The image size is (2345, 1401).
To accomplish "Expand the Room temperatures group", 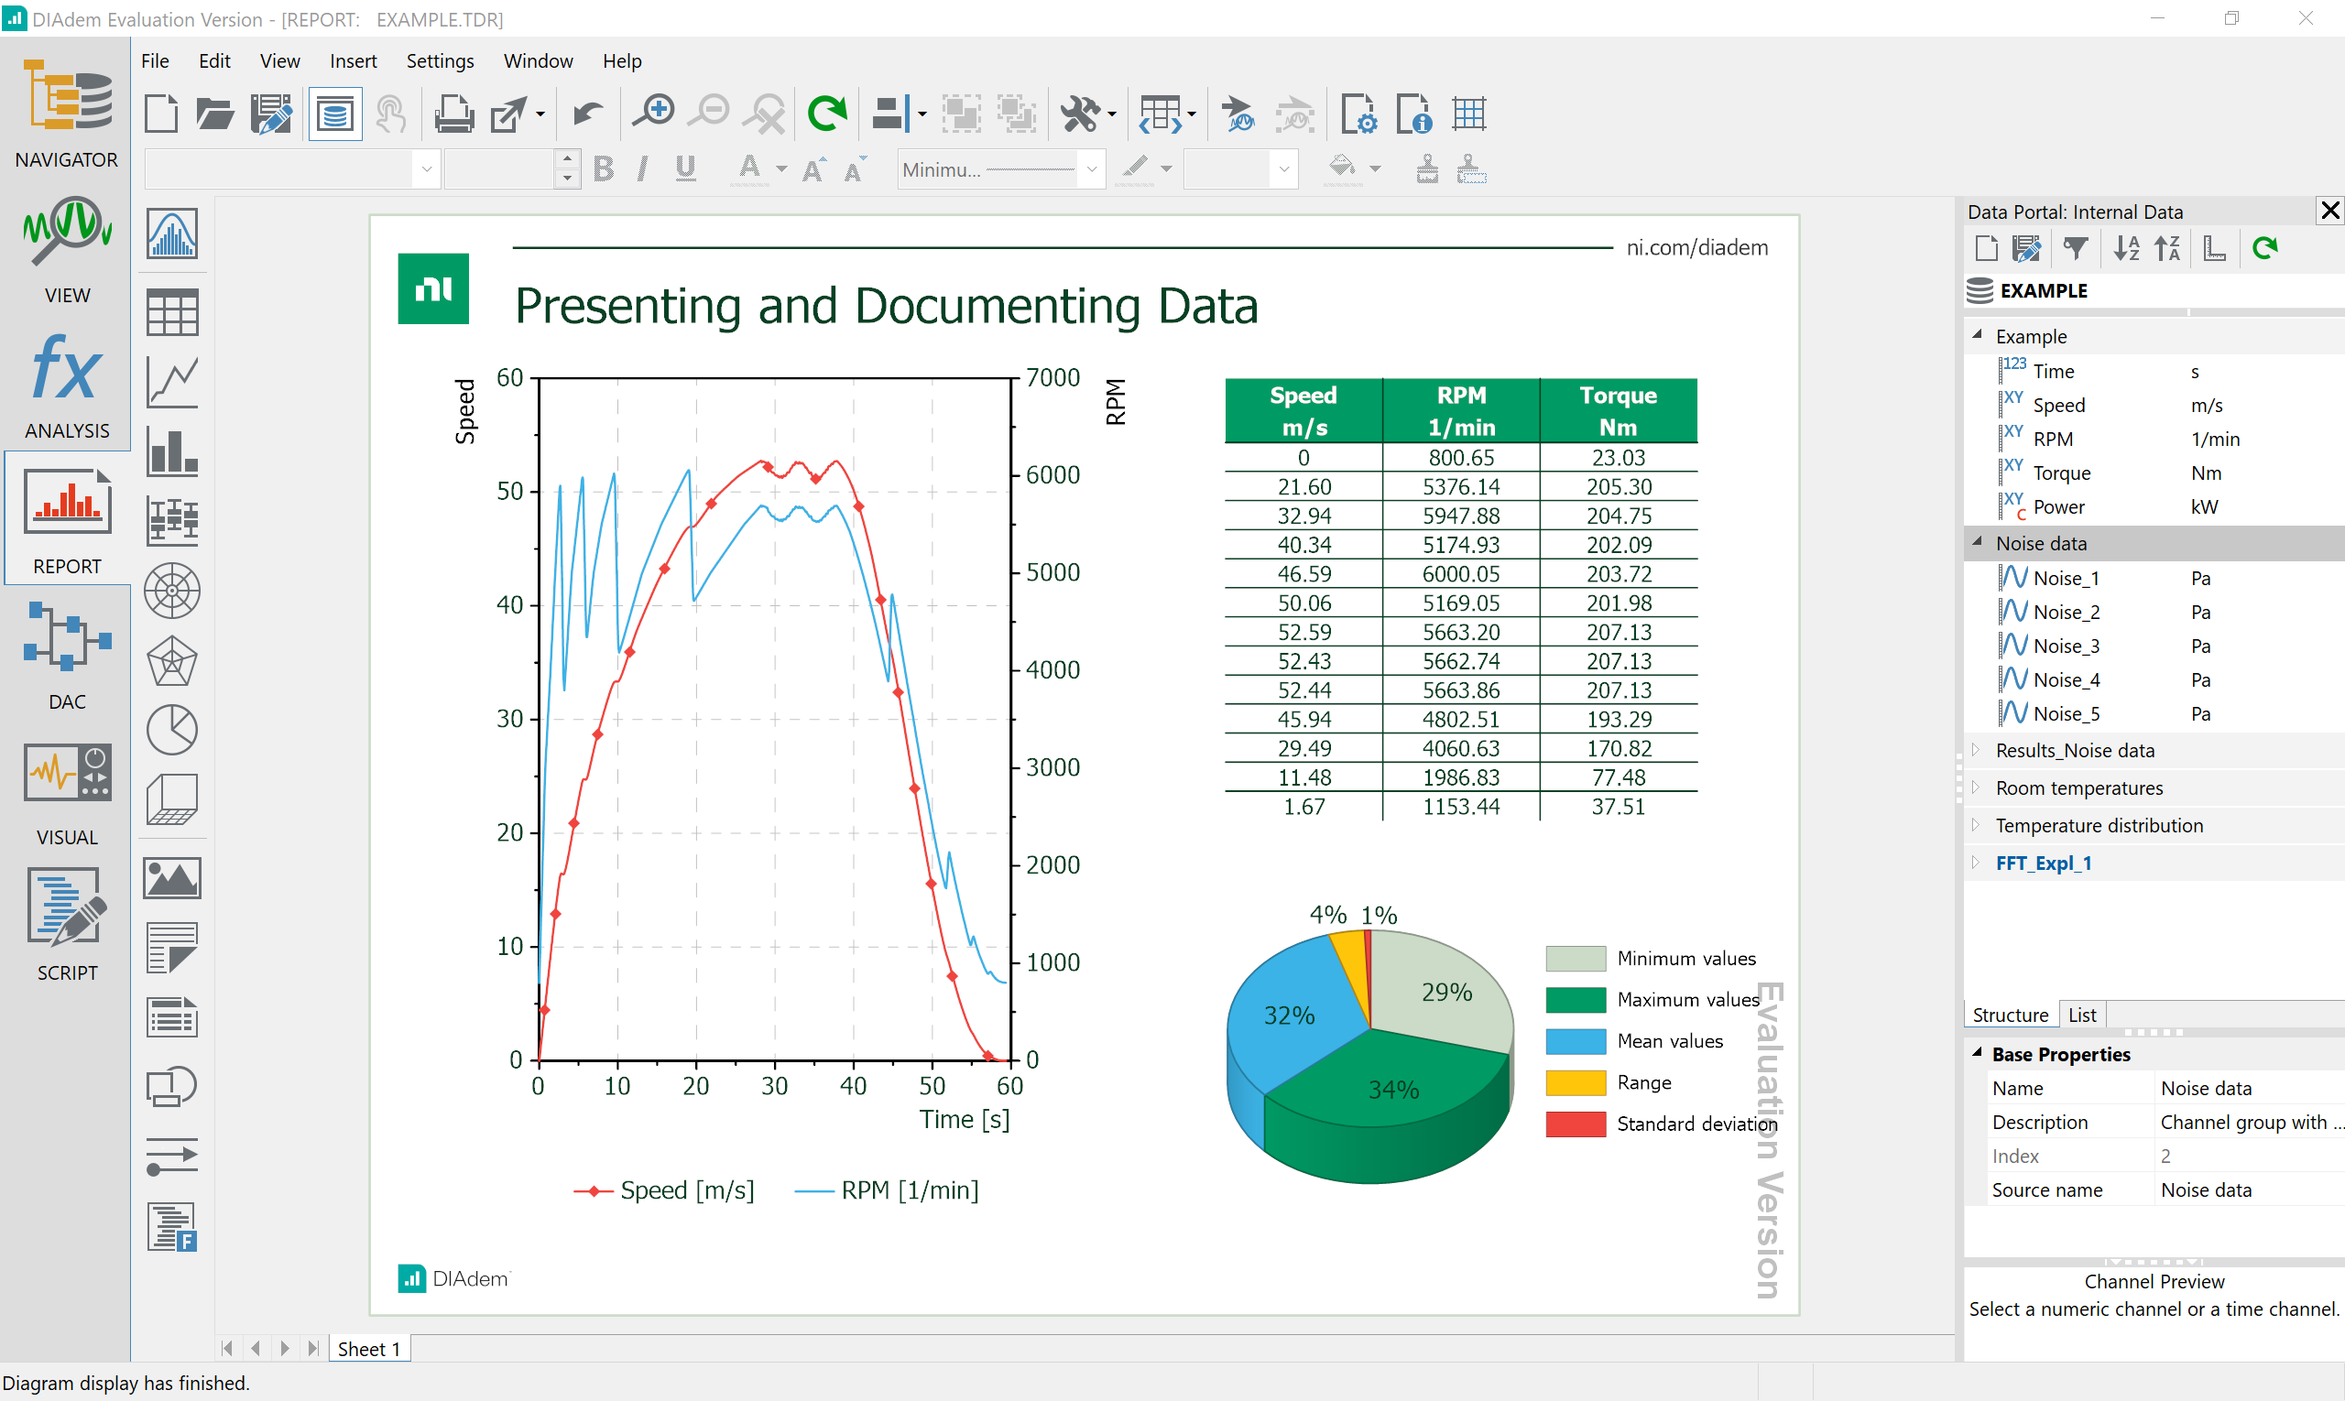I will pos(1976,787).
